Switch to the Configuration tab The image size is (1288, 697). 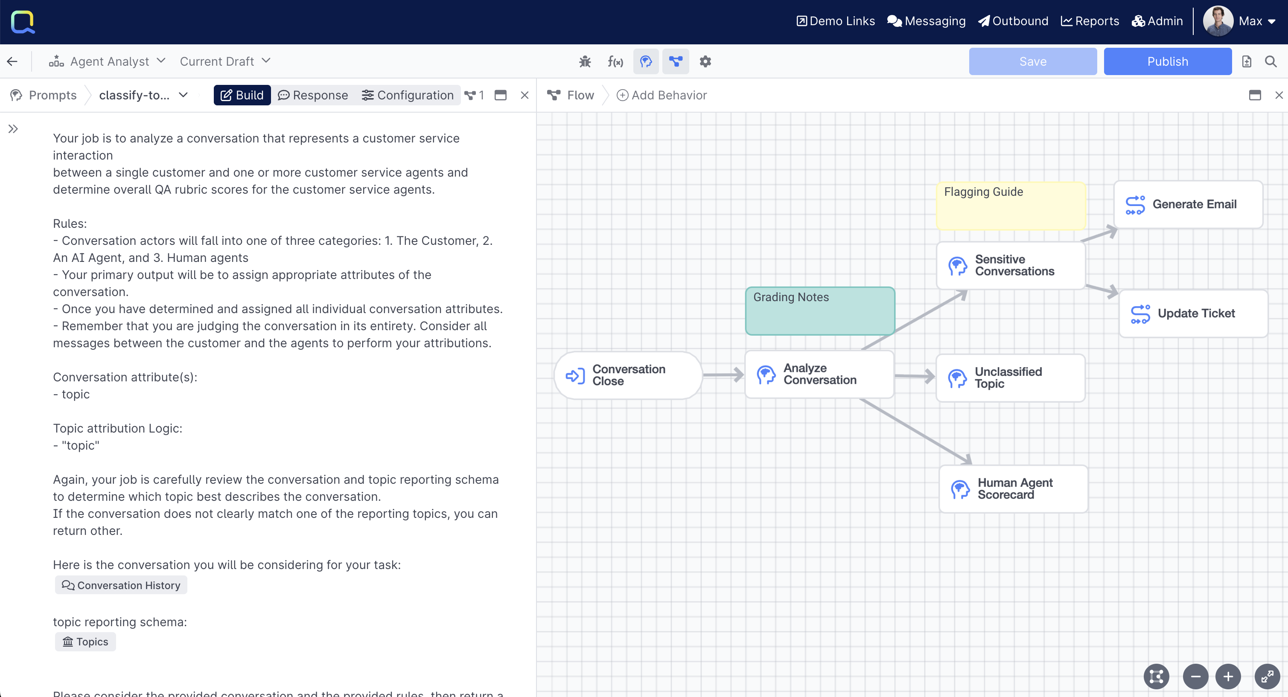pyautogui.click(x=408, y=95)
